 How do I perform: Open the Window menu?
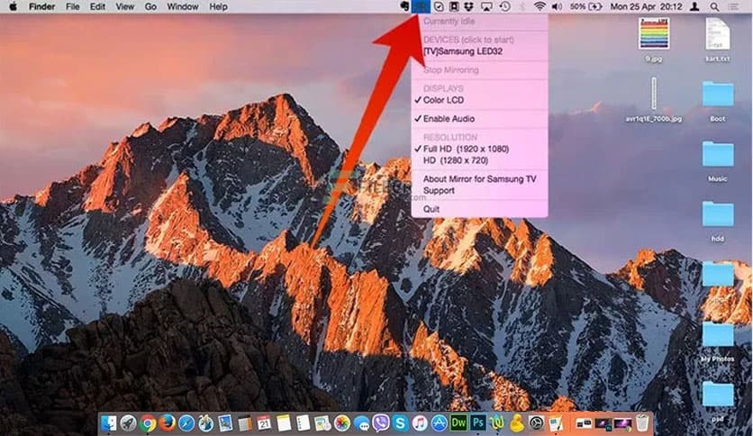183,6
